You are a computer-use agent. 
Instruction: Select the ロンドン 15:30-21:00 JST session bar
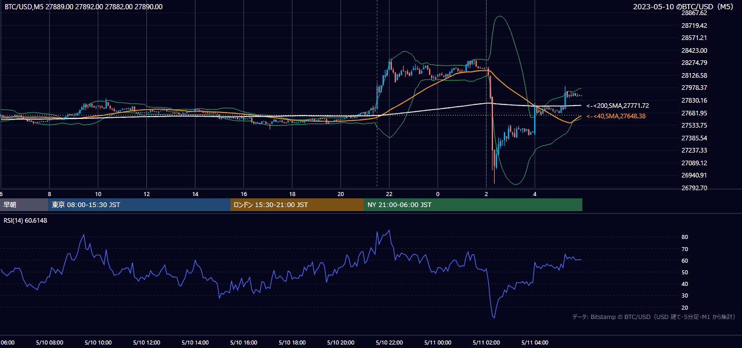pos(297,205)
